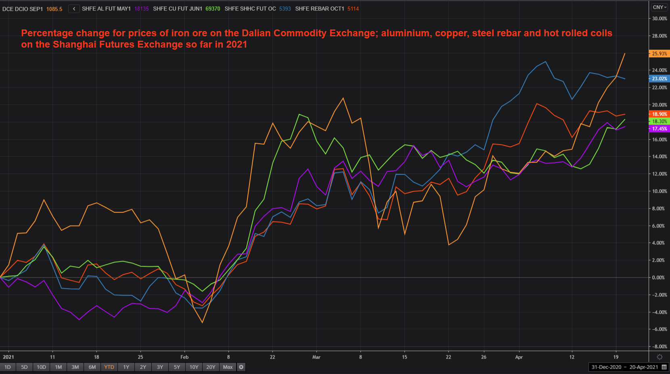Click the legend collapse arrow button
Viewport: 670px width, 374px height.
click(x=74, y=8)
